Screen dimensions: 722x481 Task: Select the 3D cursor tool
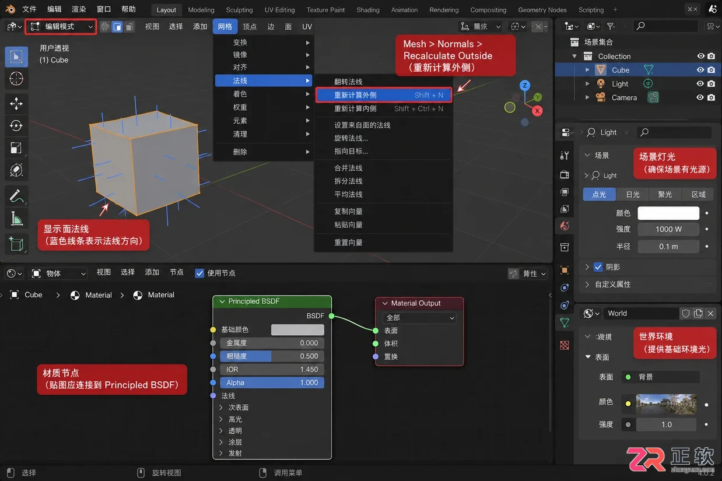[x=16, y=79]
